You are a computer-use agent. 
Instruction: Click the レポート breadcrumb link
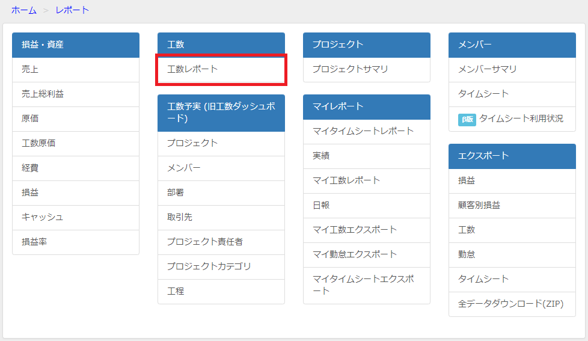pos(72,10)
